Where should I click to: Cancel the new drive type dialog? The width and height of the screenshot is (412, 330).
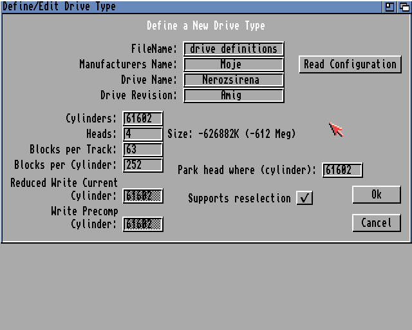(x=377, y=222)
